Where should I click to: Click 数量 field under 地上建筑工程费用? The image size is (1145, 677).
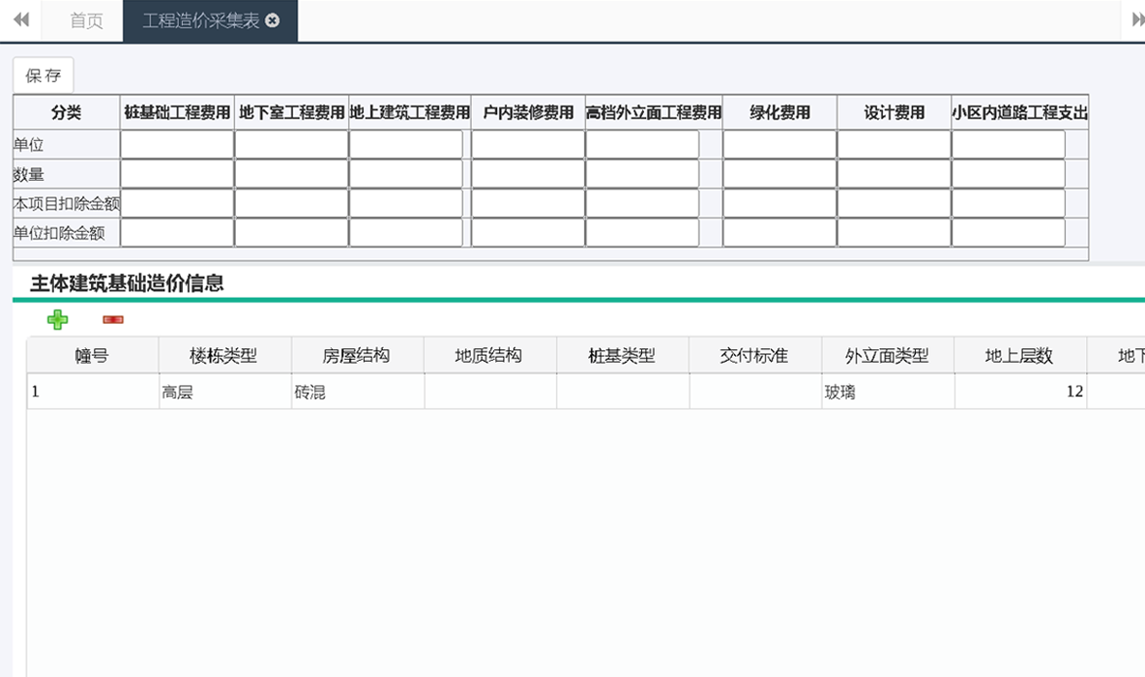coord(406,174)
